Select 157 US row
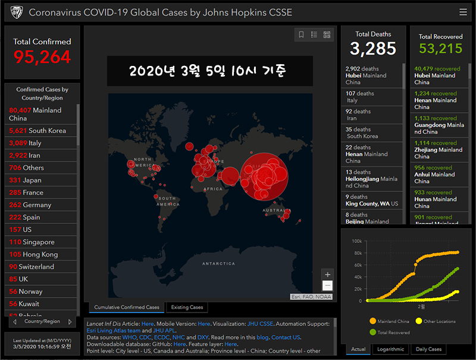This screenshot has height=360, width=476. click(40, 230)
